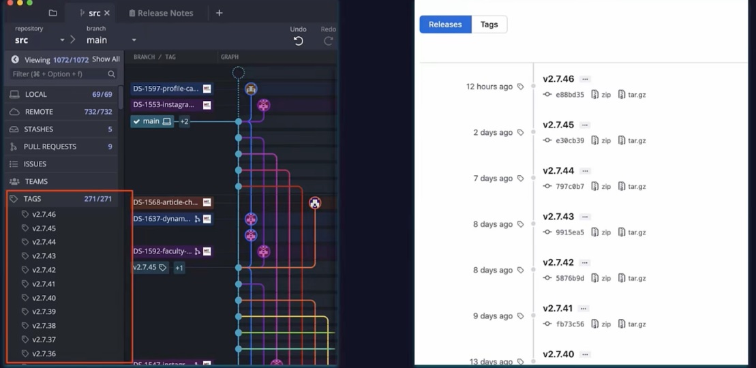Click the filter search magnifier icon
This screenshot has height=368, width=756.
[111, 74]
